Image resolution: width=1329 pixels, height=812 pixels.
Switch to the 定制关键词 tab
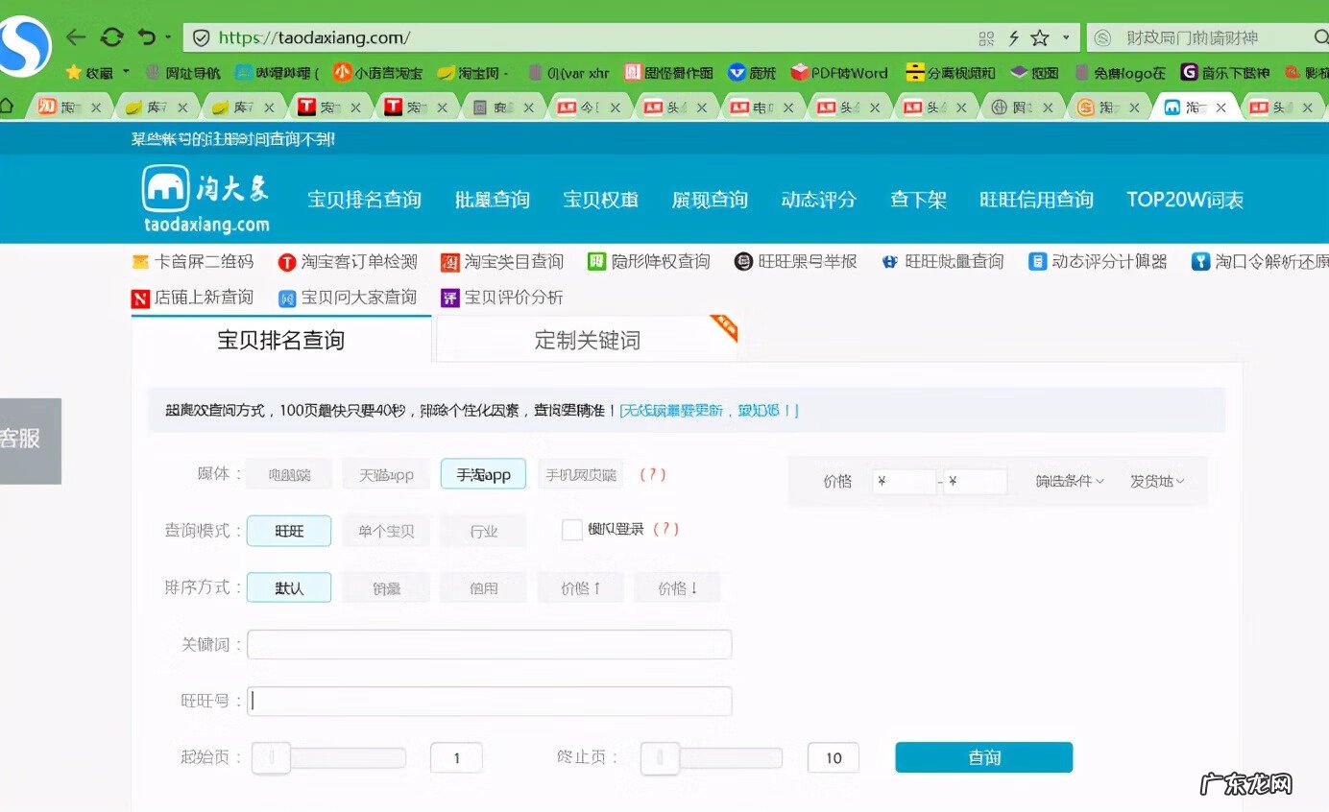click(x=585, y=339)
